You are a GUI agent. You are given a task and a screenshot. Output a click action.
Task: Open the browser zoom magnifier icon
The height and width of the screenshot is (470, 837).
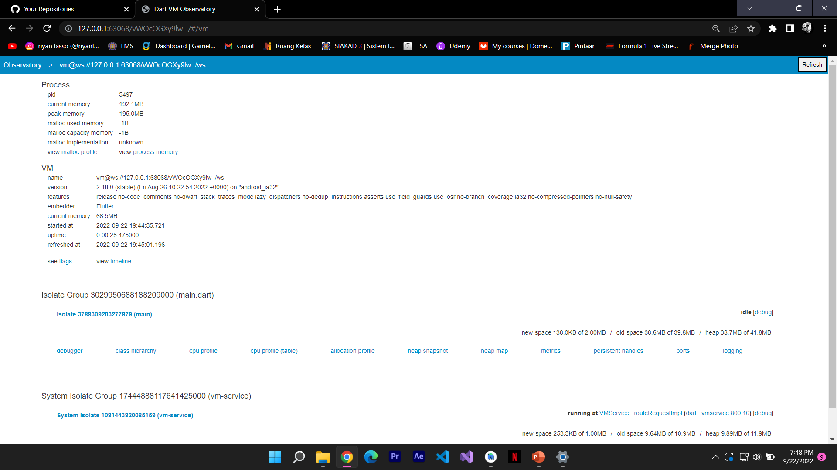(716, 28)
